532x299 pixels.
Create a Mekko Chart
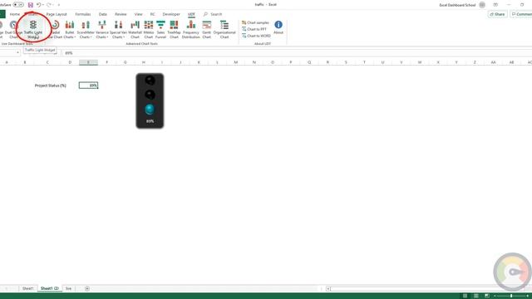[x=149, y=29]
